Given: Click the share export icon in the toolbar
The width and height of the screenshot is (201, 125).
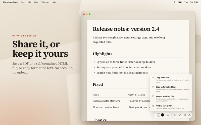Looking at the screenshot, I should tap(189, 115).
